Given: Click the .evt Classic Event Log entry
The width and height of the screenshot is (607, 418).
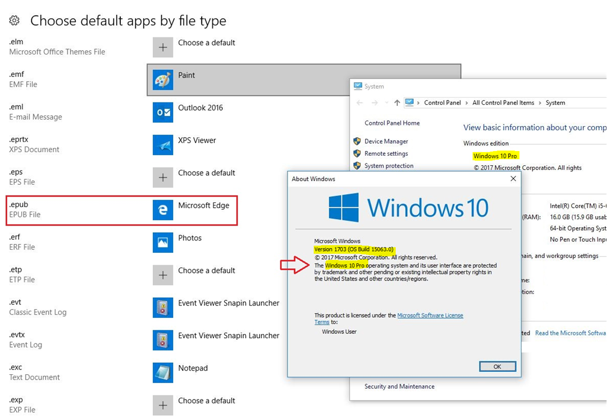Looking at the screenshot, I should 37,307.
